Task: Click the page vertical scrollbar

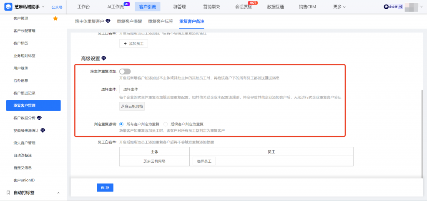Action: [x=423, y=134]
